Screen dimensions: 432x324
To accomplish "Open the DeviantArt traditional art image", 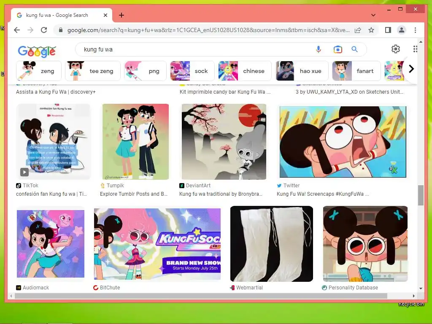I will pos(224,142).
